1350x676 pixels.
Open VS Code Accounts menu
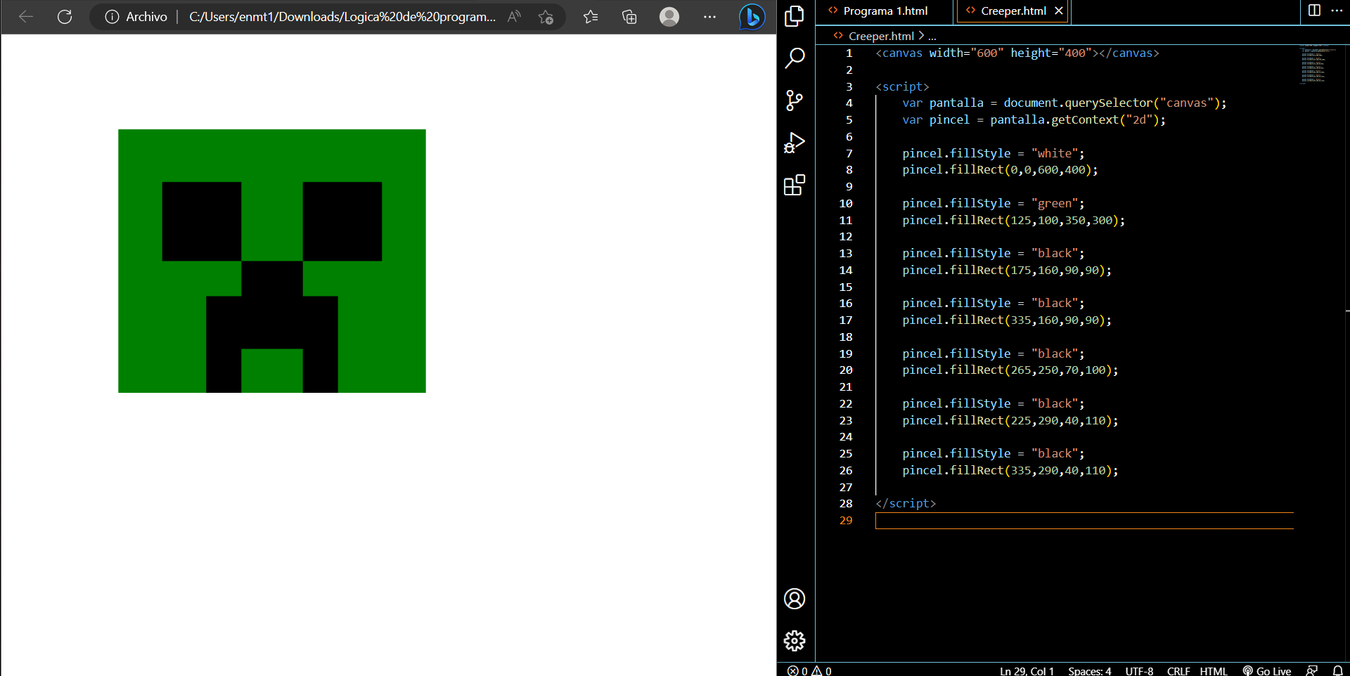pyautogui.click(x=795, y=599)
